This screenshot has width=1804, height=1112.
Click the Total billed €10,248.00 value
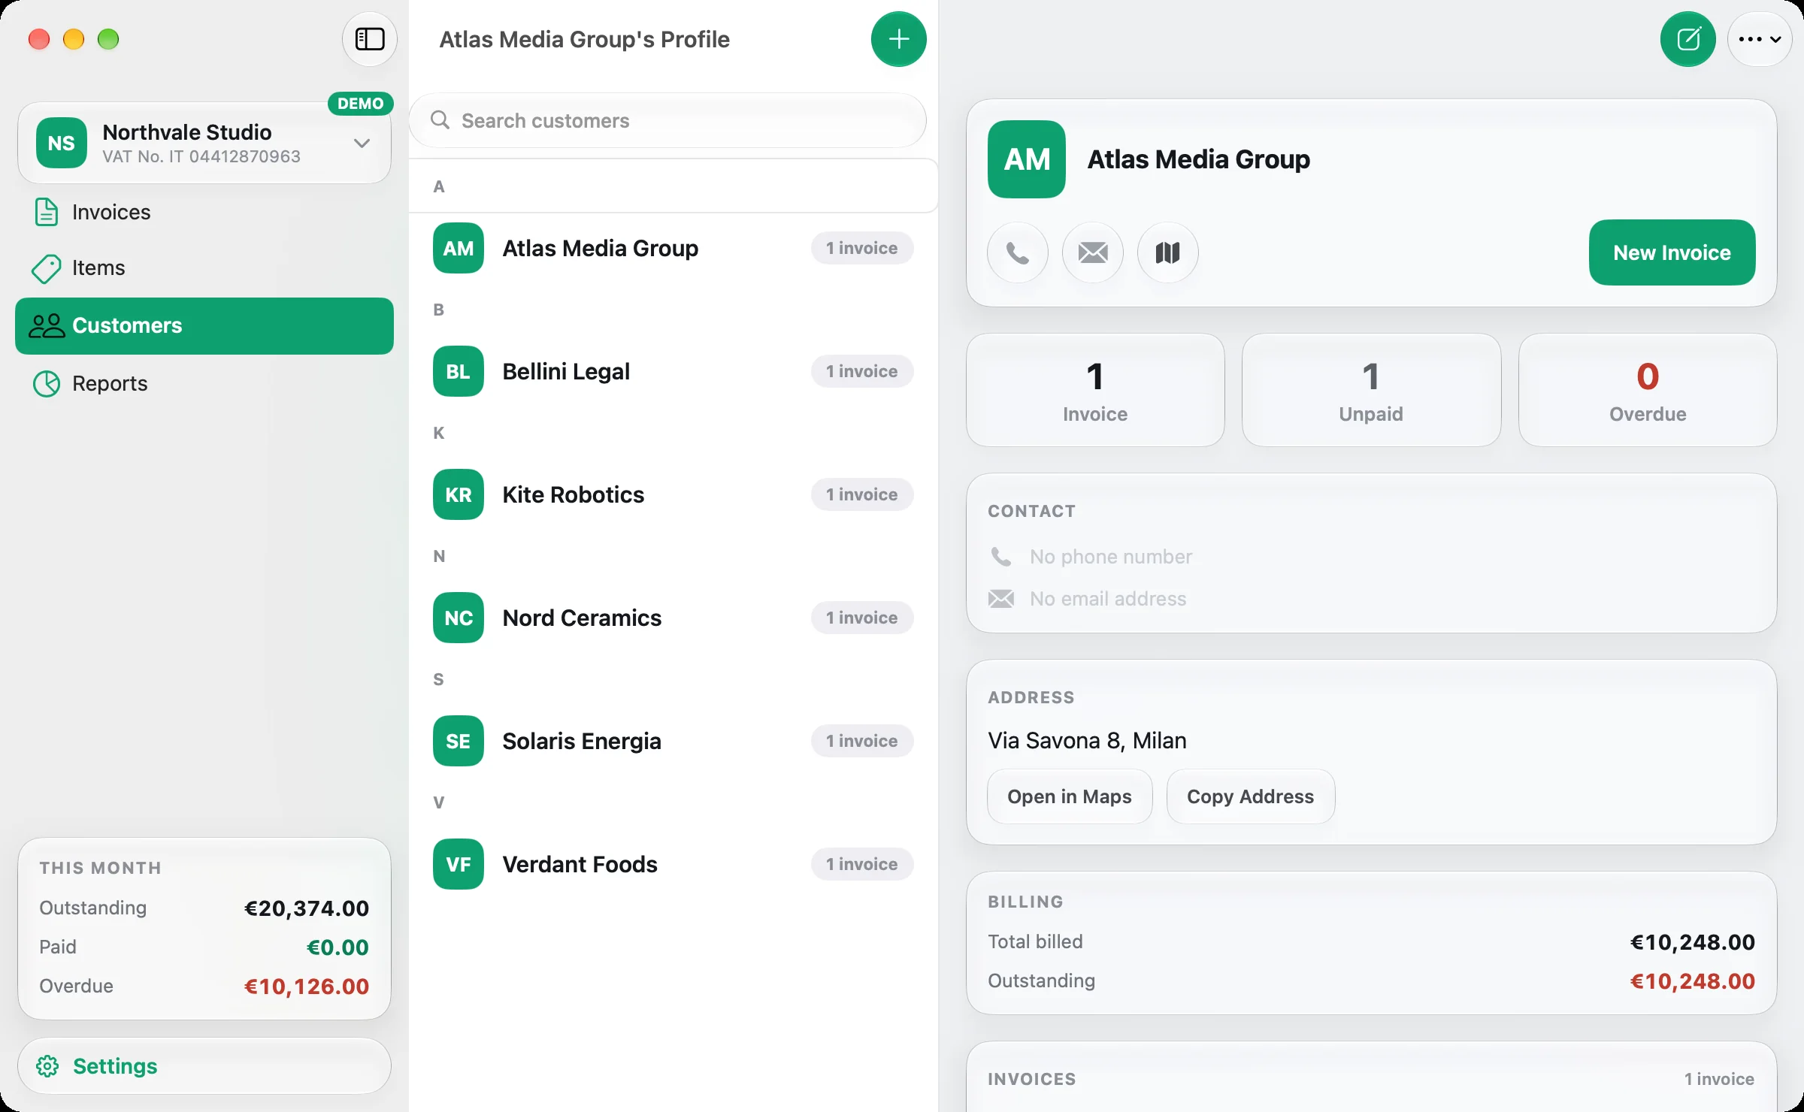[1693, 942]
